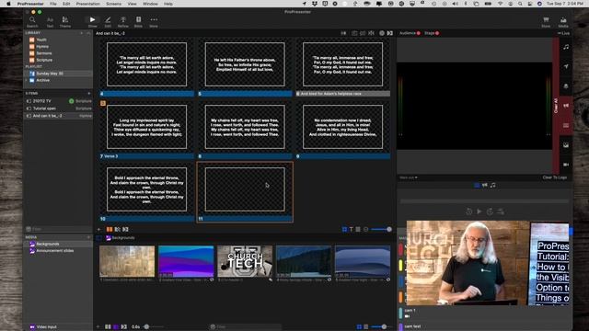Screen dimensions: 589x331
Task: Clear video input camera icon
Action: (566, 165)
